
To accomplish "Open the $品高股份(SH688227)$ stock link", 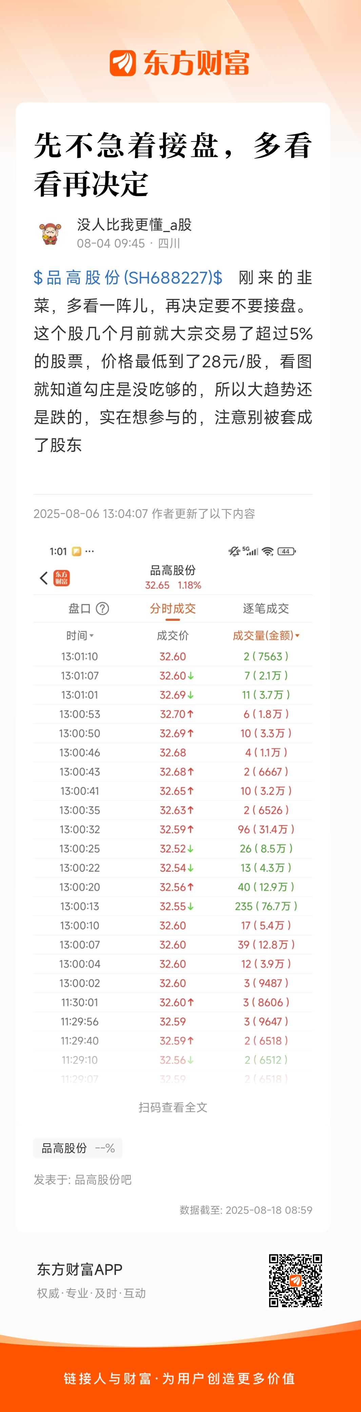I will point(128,278).
